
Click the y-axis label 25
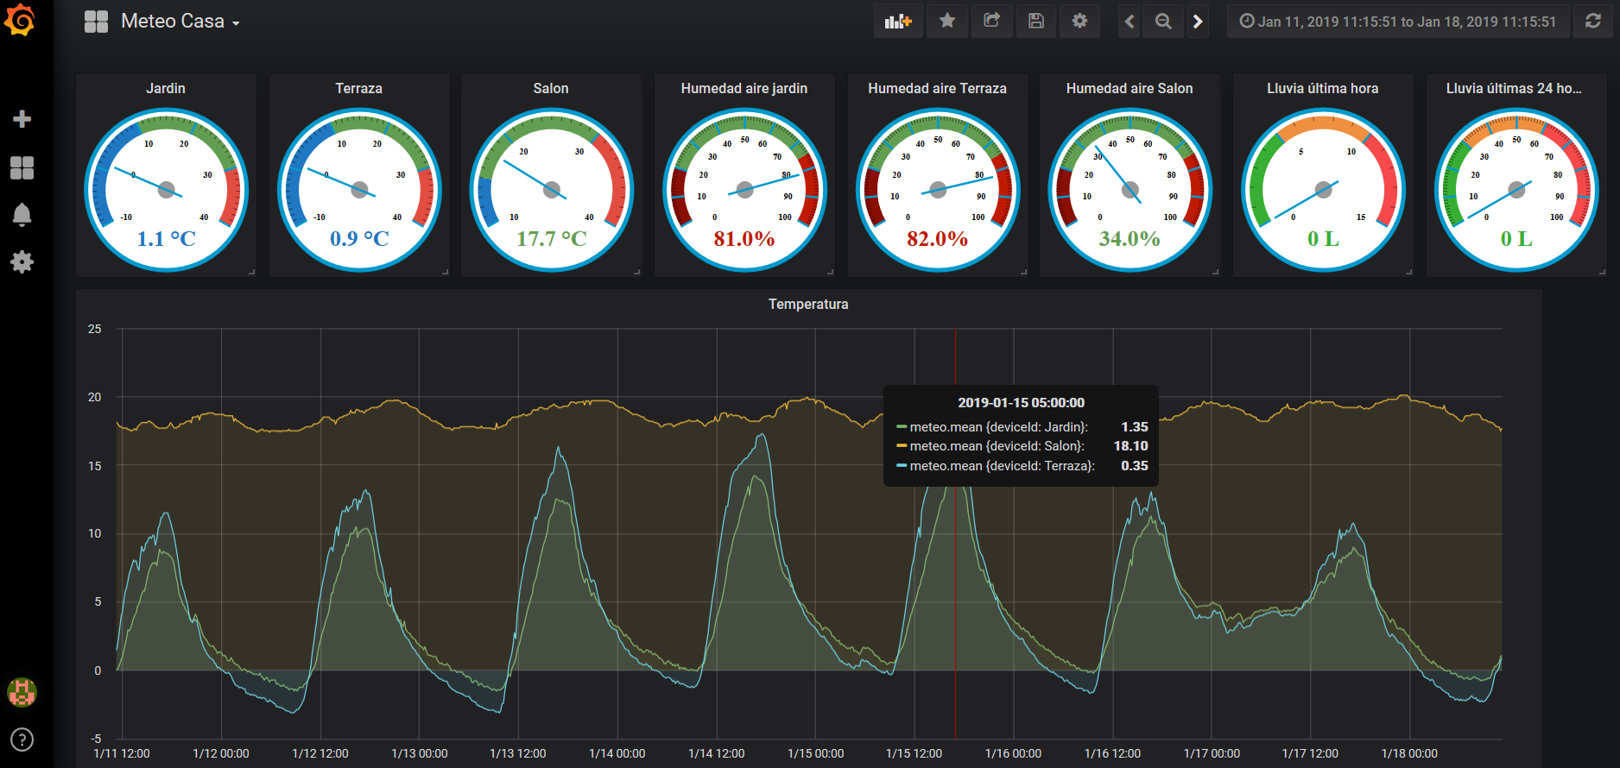coord(95,329)
